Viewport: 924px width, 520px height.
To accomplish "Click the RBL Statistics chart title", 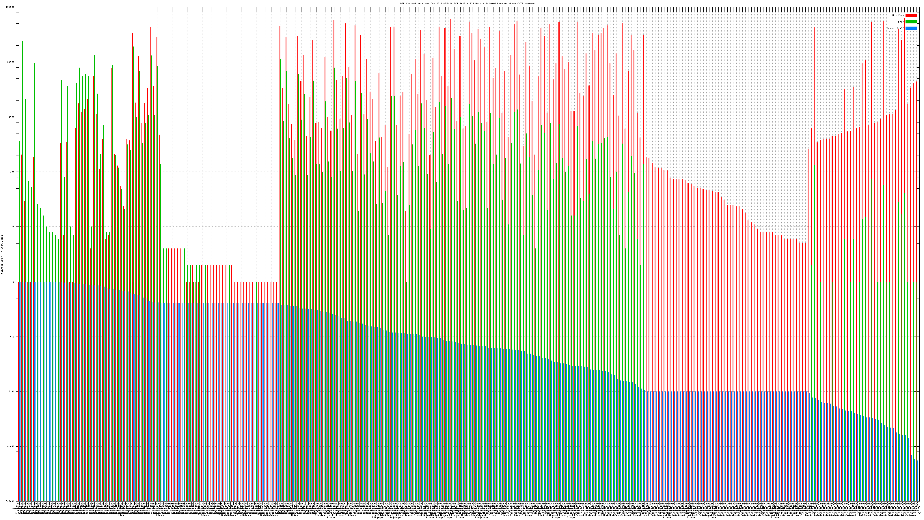I will [467, 3].
